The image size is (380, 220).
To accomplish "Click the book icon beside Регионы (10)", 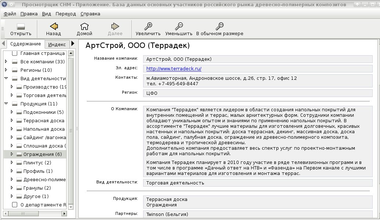I will point(15,70).
